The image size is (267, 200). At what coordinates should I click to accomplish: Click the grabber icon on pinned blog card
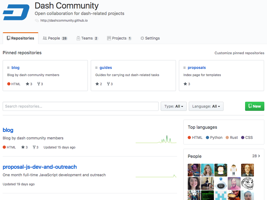[8, 68]
